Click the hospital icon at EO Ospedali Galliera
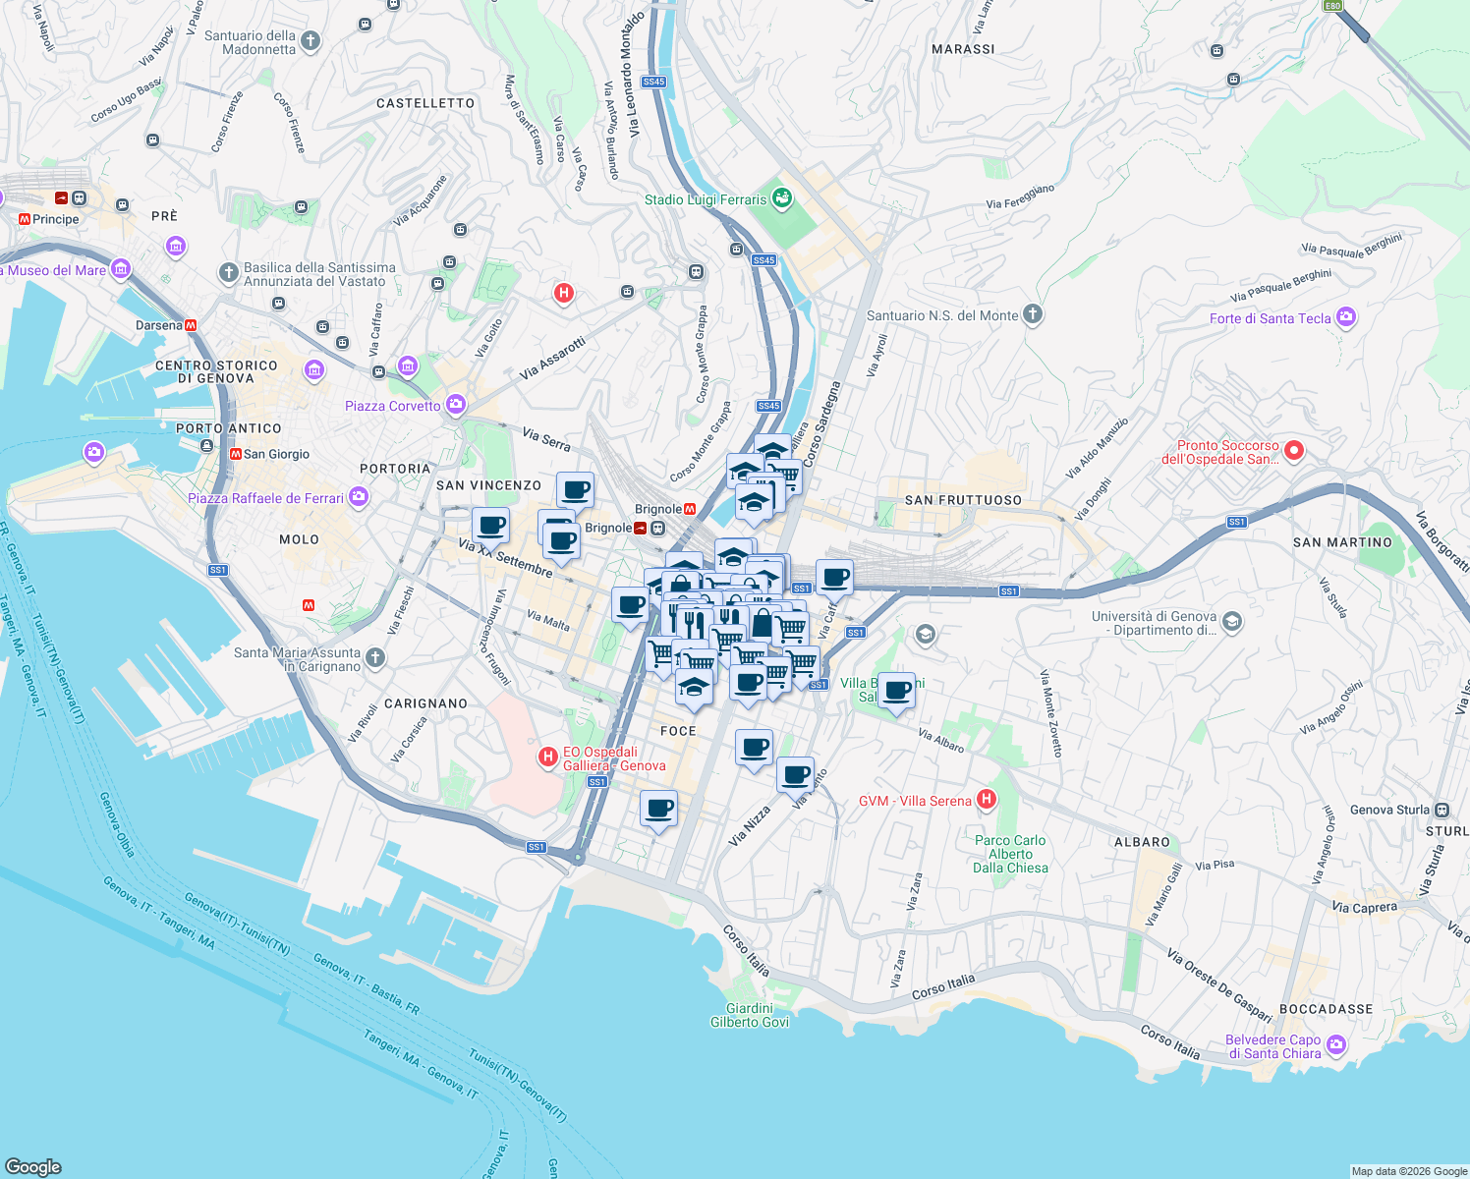This screenshot has width=1470, height=1179. pos(546,758)
